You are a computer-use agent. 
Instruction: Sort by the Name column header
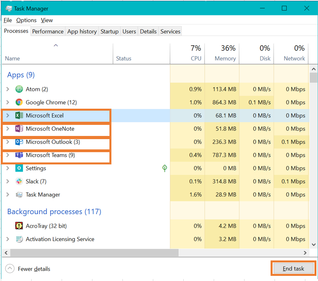click(57, 54)
